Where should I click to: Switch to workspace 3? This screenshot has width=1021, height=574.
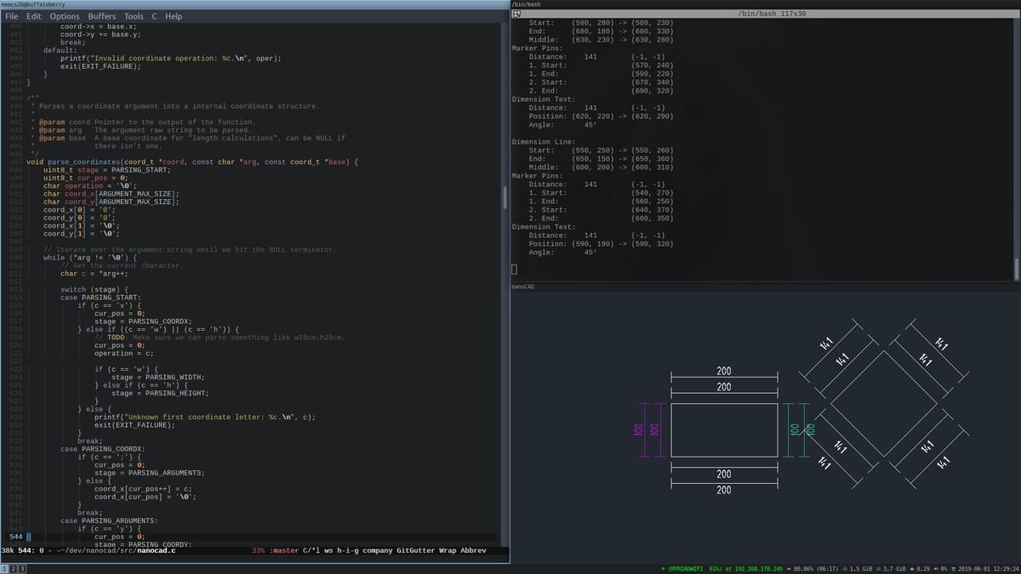(x=22, y=567)
